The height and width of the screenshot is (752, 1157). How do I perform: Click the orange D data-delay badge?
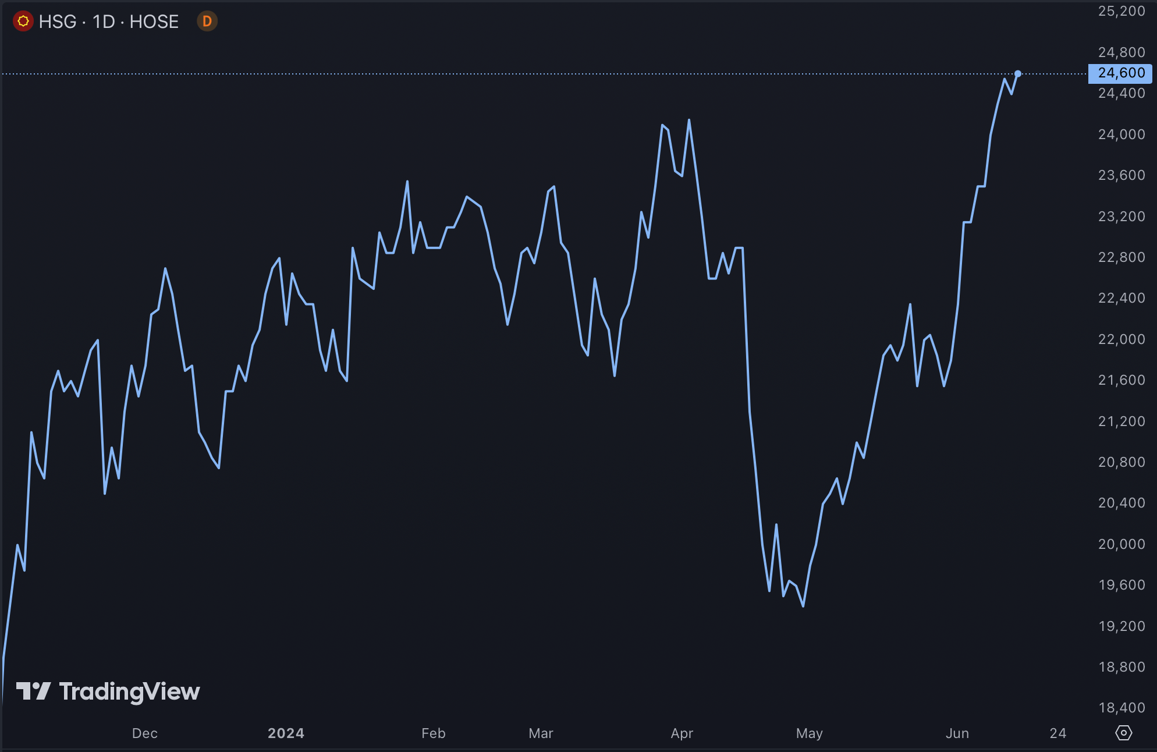click(x=207, y=22)
